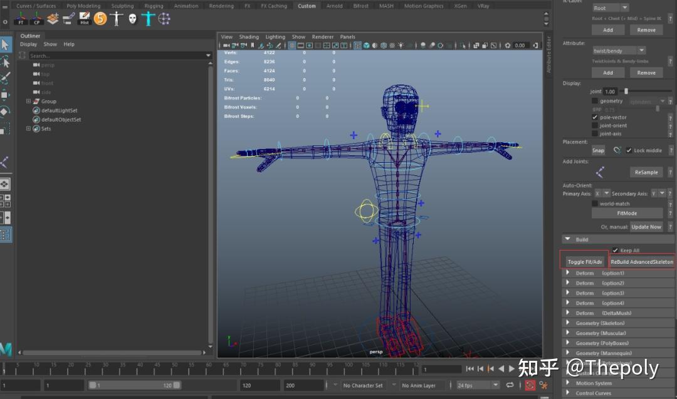Enable the joint-orient checkbox
Image resolution: width=677 pixels, height=399 pixels.
595,125
